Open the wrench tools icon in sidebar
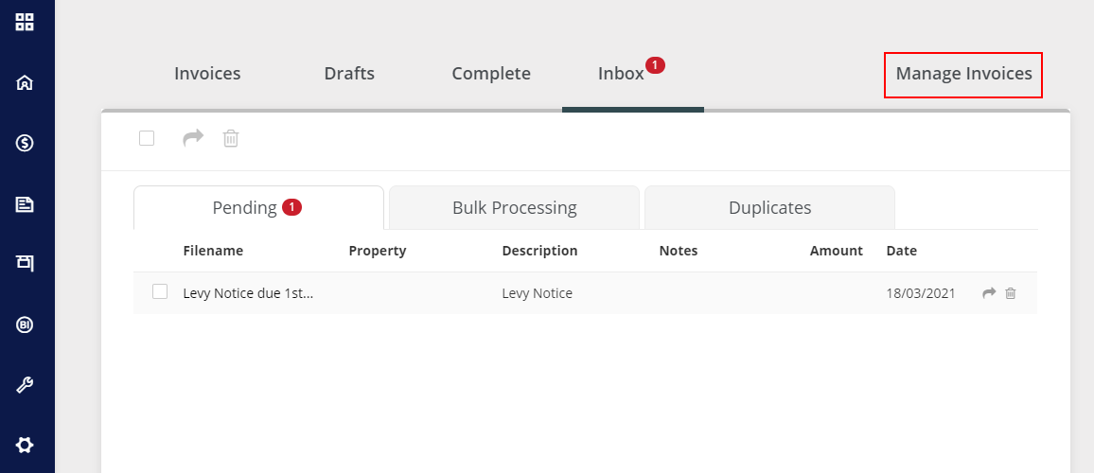Screen dimensions: 1094x473 [25, 385]
